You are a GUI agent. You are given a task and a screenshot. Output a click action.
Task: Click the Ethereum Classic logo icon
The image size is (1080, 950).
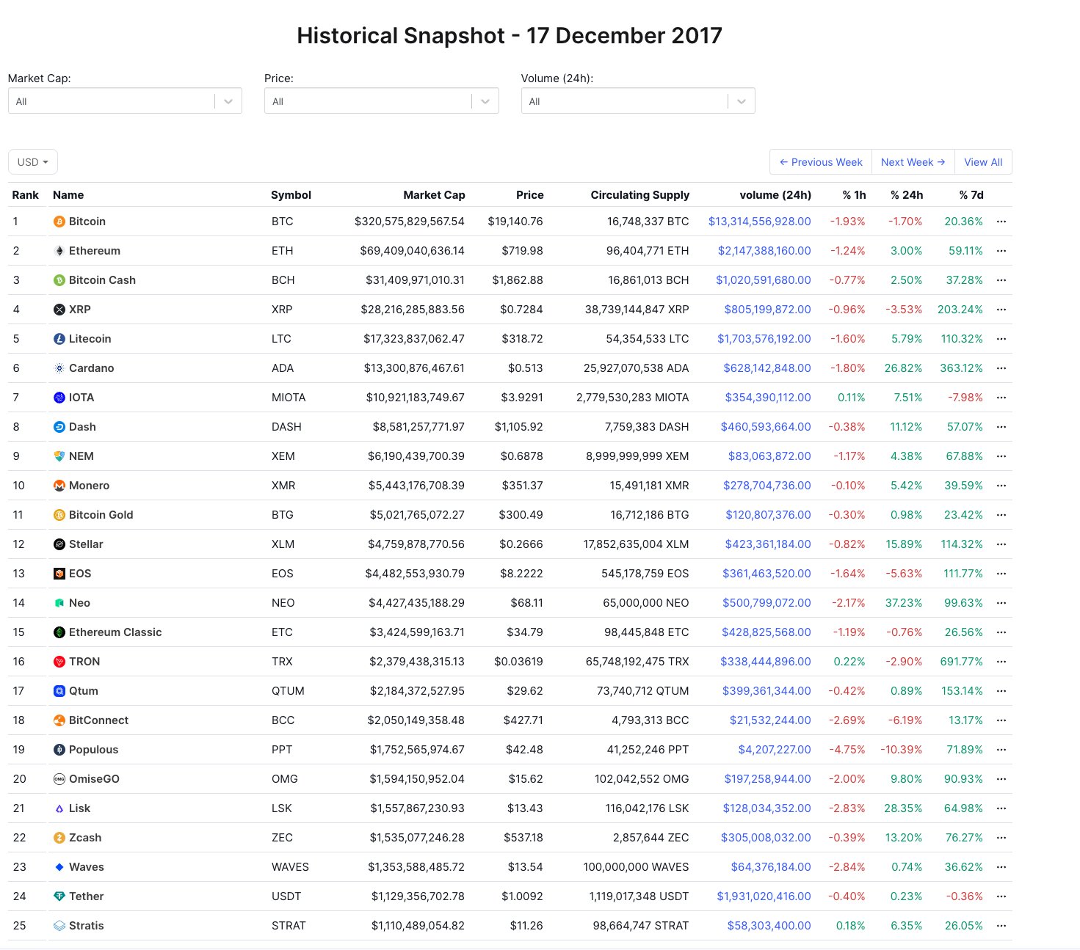click(x=59, y=632)
